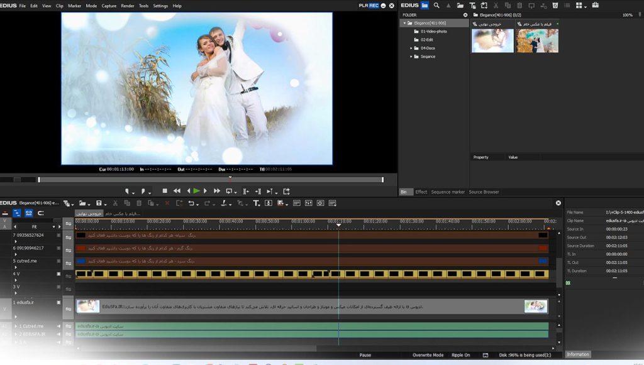Click the PLR REC mode switch
644x365 pixels.
(x=369, y=5)
